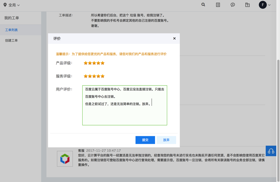Close the 评价 dialog with X
280x182 pixels.
pos(175,38)
